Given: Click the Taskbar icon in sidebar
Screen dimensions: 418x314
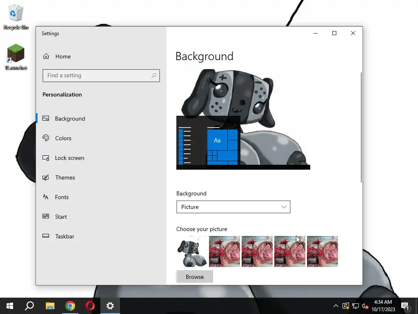Looking at the screenshot, I should pyautogui.click(x=46, y=236).
